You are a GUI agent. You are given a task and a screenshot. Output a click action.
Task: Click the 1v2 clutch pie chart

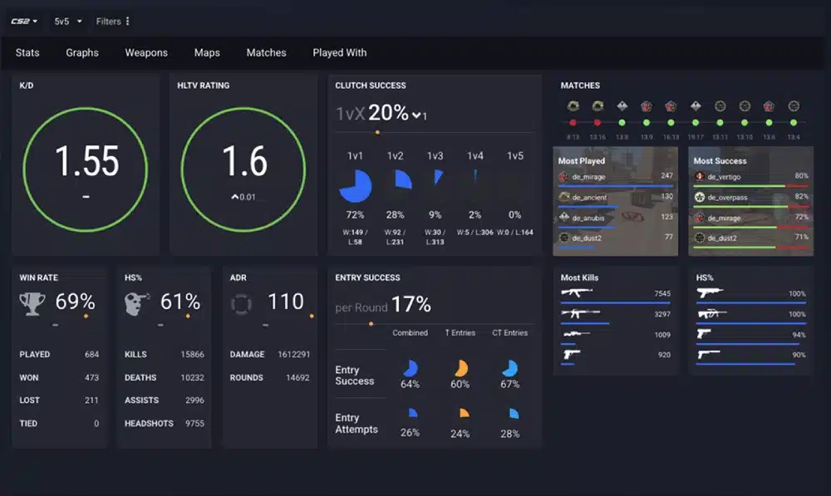pyautogui.click(x=402, y=179)
